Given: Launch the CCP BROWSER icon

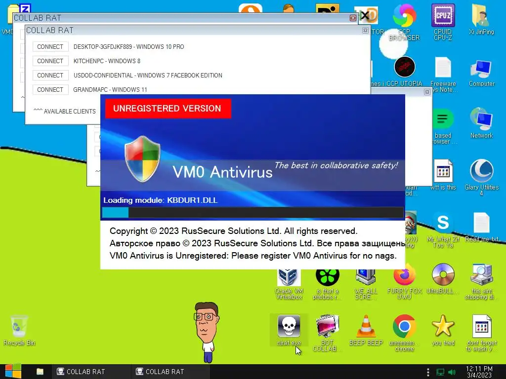Looking at the screenshot, I should (x=404, y=22).
